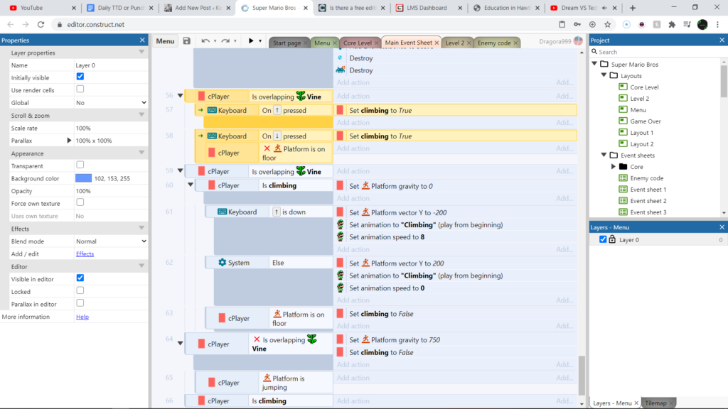This screenshot has width=728, height=409.
Task: Click the Project panel search magnifier icon
Action: [594, 51]
